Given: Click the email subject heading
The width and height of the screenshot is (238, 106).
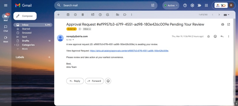Looking at the screenshot, I should 135,24.
